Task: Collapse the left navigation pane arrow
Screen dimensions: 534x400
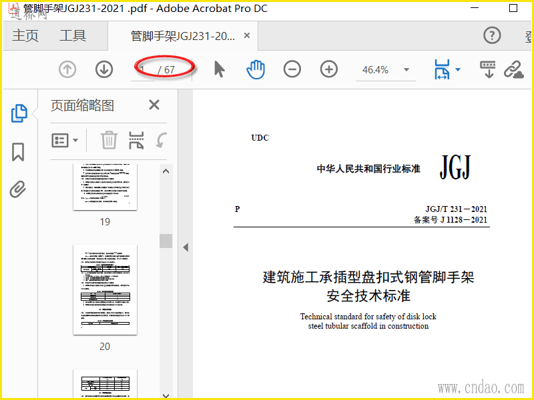Action: pos(186,247)
